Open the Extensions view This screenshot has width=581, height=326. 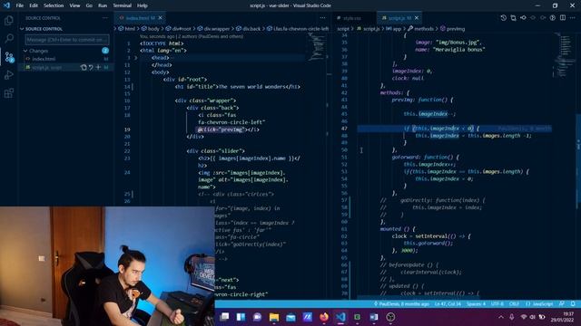9,92
